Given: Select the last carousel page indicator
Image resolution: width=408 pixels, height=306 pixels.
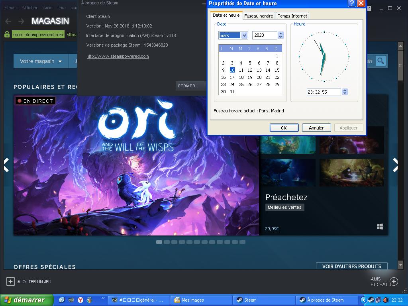Looking at the screenshot, I should [242, 242].
